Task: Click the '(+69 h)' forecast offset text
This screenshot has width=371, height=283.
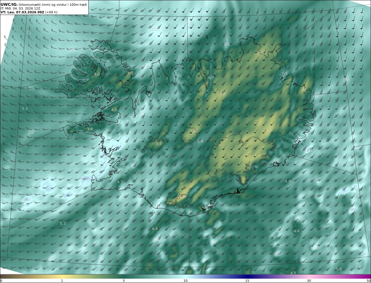Action: coord(51,12)
